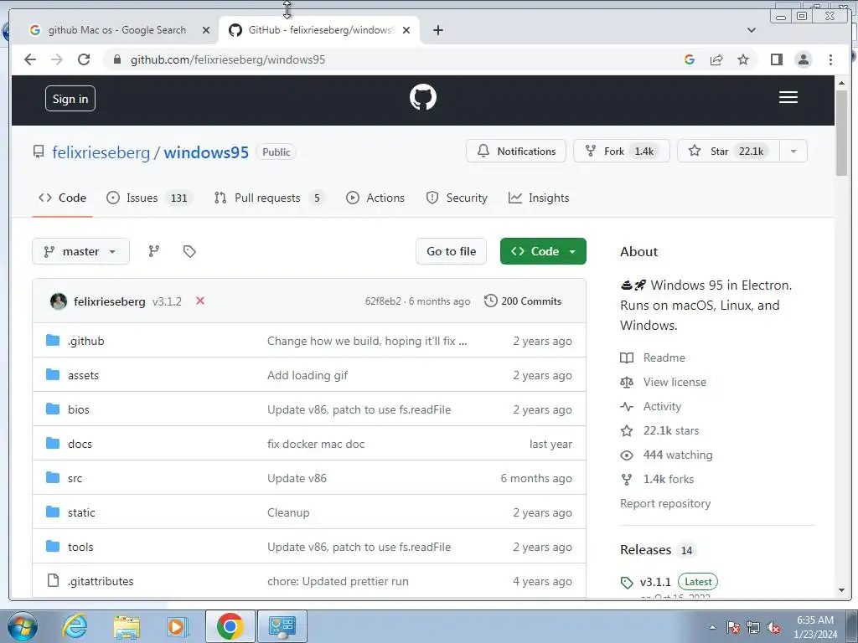Open the Insights tab
Screen dimensions: 858x643
(x=539, y=198)
